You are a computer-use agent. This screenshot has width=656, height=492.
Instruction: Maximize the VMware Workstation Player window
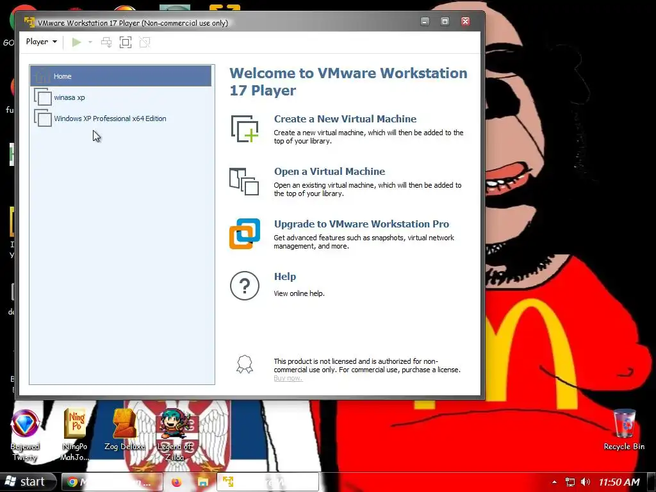coord(445,21)
